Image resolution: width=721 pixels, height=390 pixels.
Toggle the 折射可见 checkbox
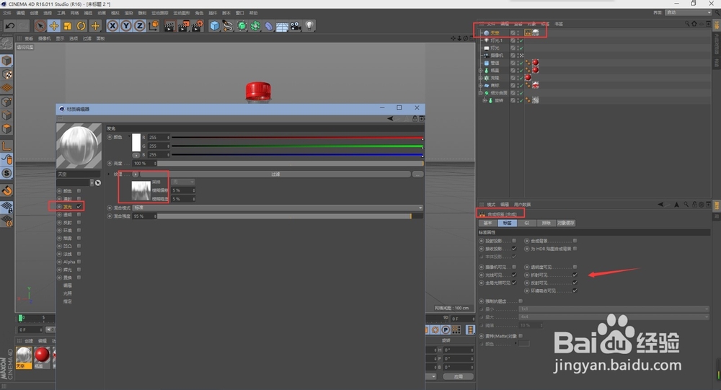tap(575, 275)
